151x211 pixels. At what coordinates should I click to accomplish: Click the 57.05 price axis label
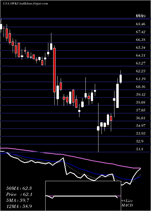click(x=141, y=110)
